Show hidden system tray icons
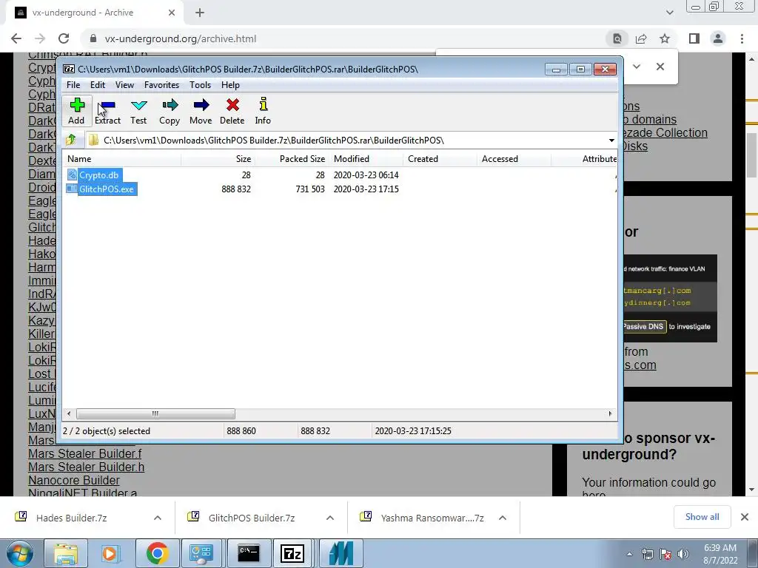The image size is (758, 568). coord(629,554)
